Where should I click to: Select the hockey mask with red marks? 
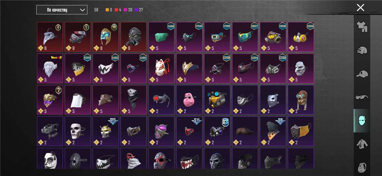[x=161, y=159]
